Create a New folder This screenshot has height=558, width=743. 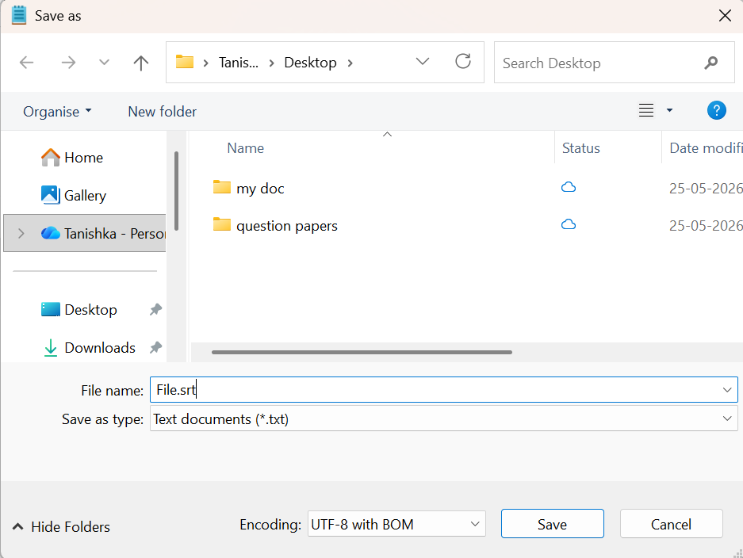[x=162, y=112]
